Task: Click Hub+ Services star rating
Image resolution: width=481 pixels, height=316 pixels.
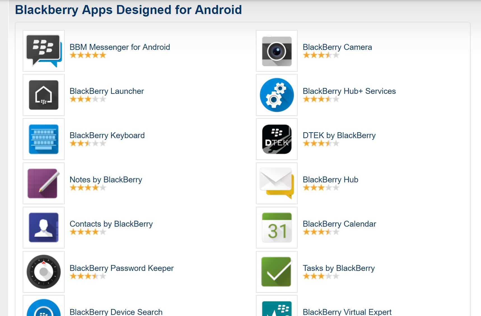Action: tap(321, 99)
